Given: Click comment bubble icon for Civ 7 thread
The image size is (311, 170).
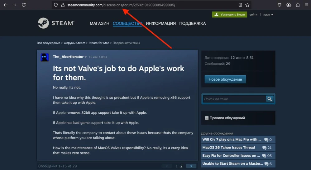Looking at the screenshot, I should pyautogui.click(x=266, y=140).
